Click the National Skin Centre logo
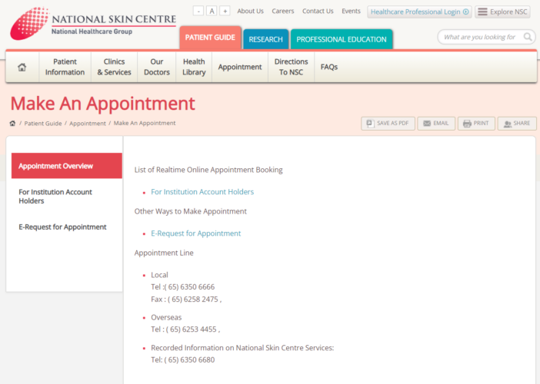Image resolution: width=540 pixels, height=384 pixels. (93, 23)
